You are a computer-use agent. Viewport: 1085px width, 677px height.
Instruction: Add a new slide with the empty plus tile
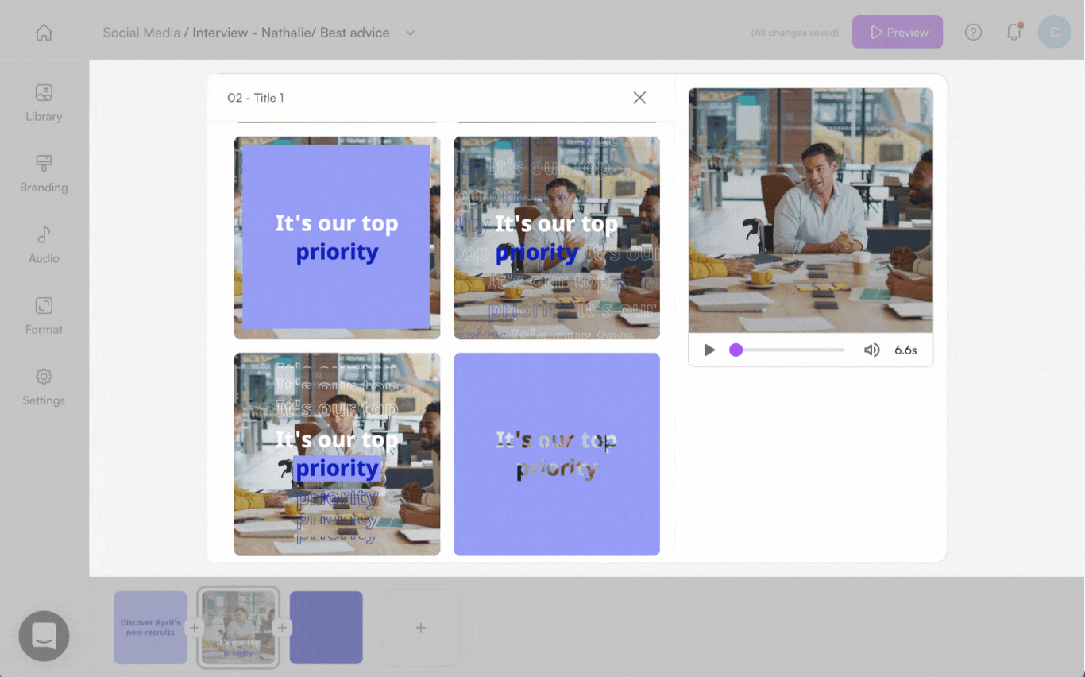click(421, 628)
